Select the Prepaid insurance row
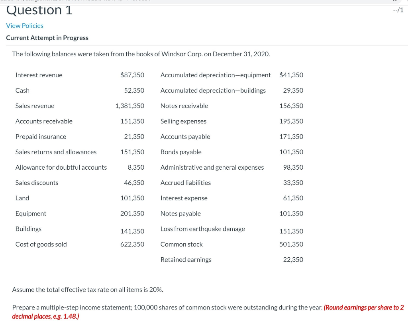This screenshot has width=408, height=323. [x=41, y=136]
